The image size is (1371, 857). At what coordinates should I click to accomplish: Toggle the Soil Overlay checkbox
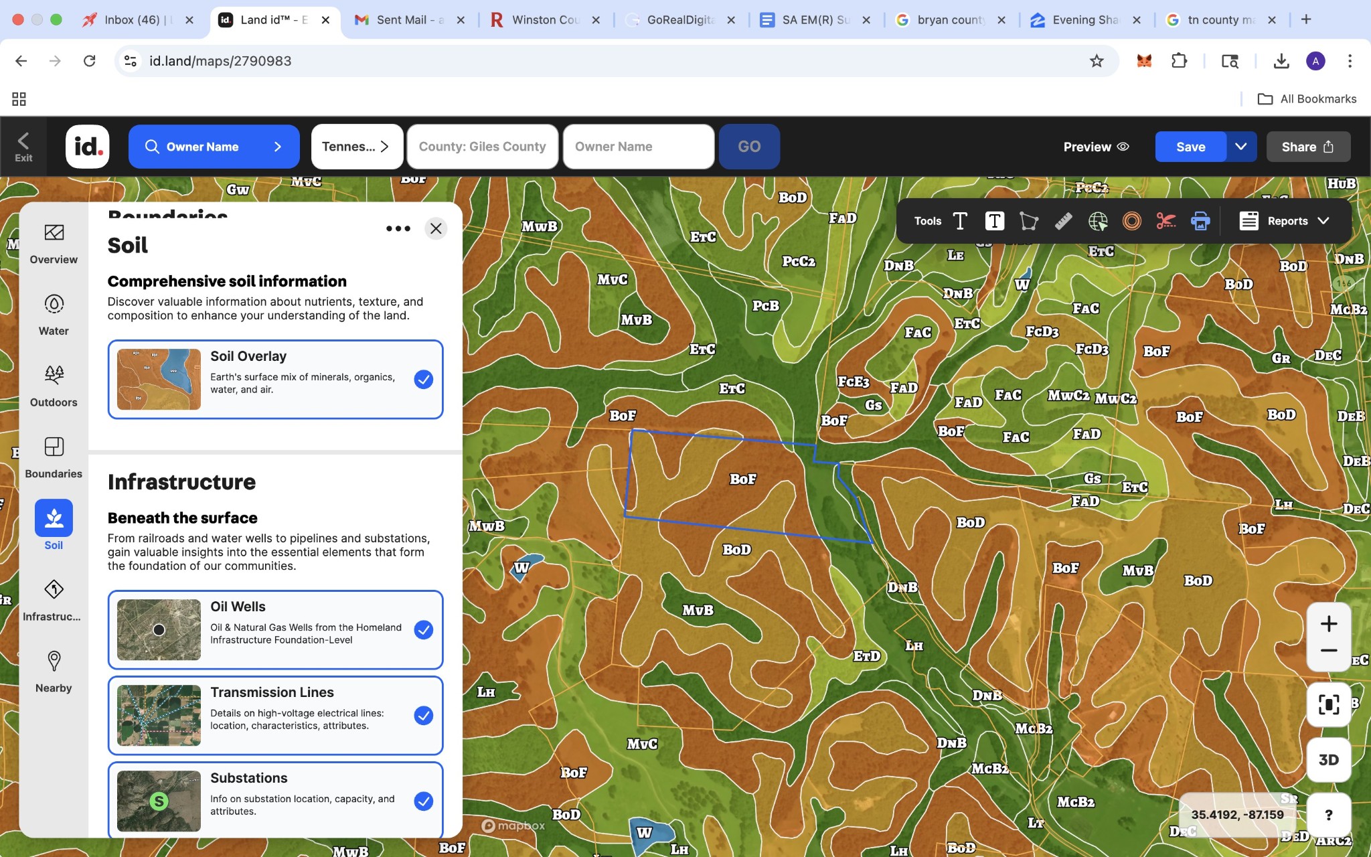tap(423, 380)
